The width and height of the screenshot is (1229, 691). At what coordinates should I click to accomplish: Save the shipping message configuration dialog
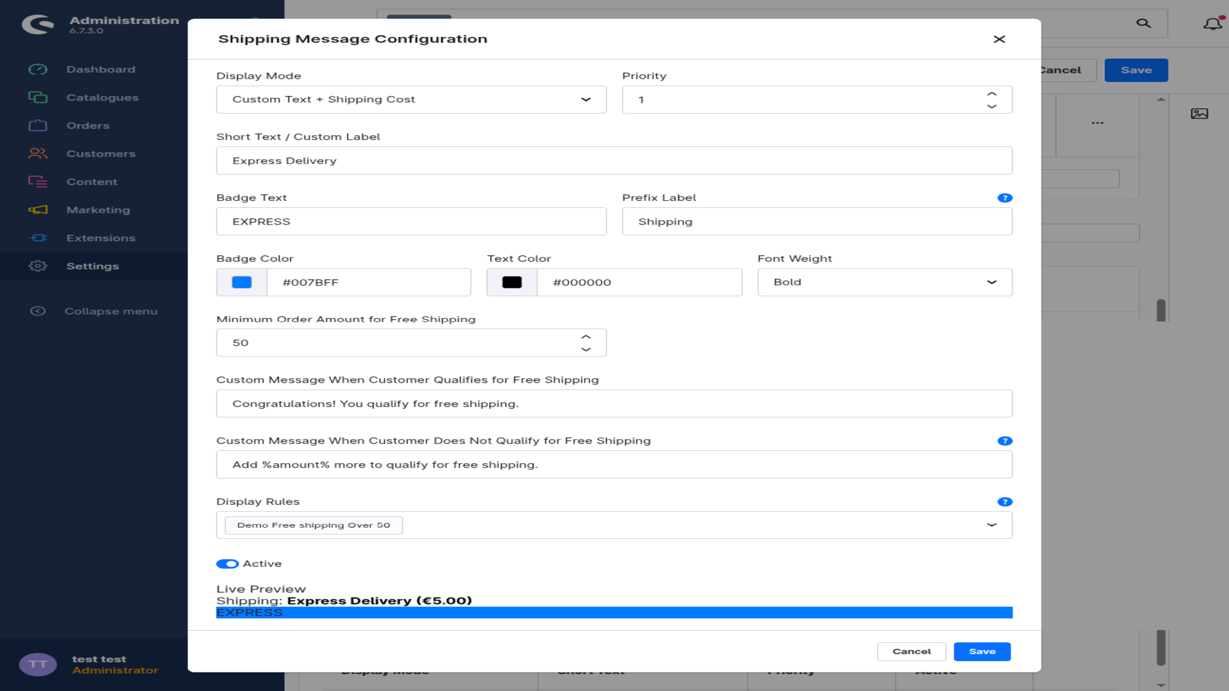[x=982, y=651]
